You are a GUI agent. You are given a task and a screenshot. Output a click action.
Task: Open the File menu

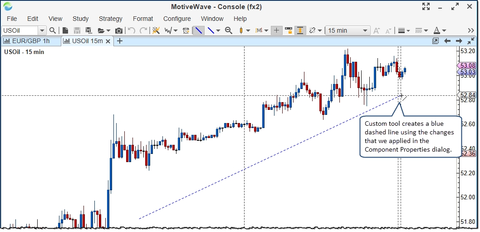(12, 19)
